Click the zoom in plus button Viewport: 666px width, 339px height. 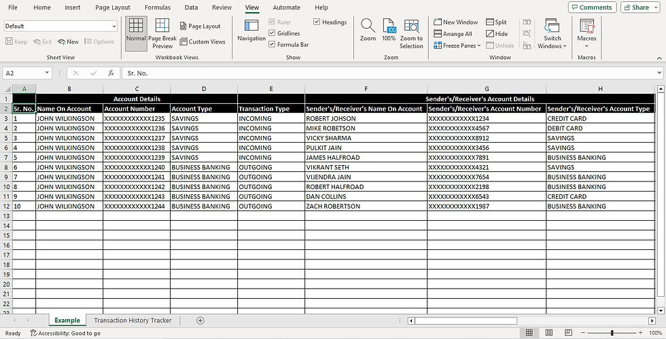pos(640,333)
